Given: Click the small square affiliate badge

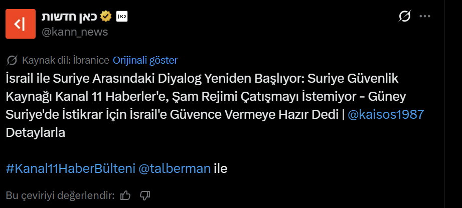Looking at the screenshot, I should 122,17.
